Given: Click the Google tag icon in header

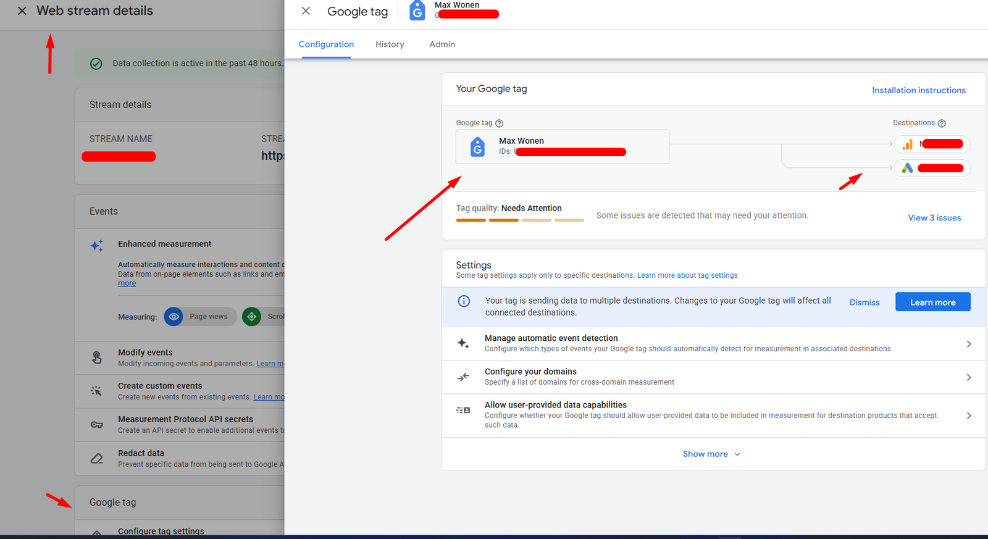Looking at the screenshot, I should (x=417, y=11).
